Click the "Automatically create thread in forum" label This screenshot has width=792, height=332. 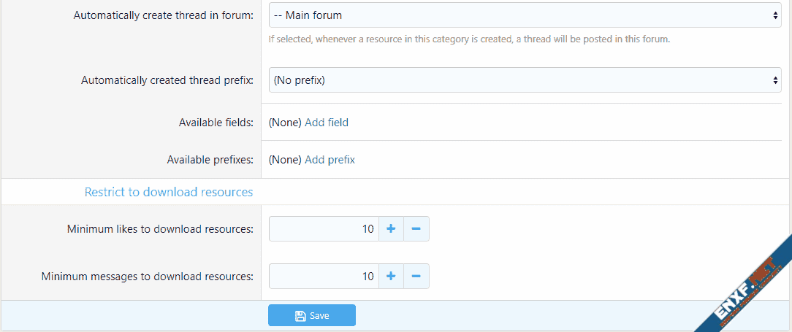tap(164, 15)
